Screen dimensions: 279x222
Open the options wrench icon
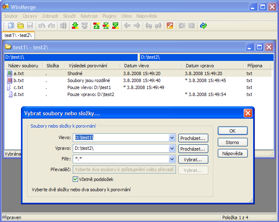pyautogui.click(x=170, y=26)
